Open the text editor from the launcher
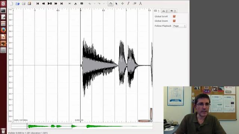Viewport: 239px width, 134px height. coord(3,17)
